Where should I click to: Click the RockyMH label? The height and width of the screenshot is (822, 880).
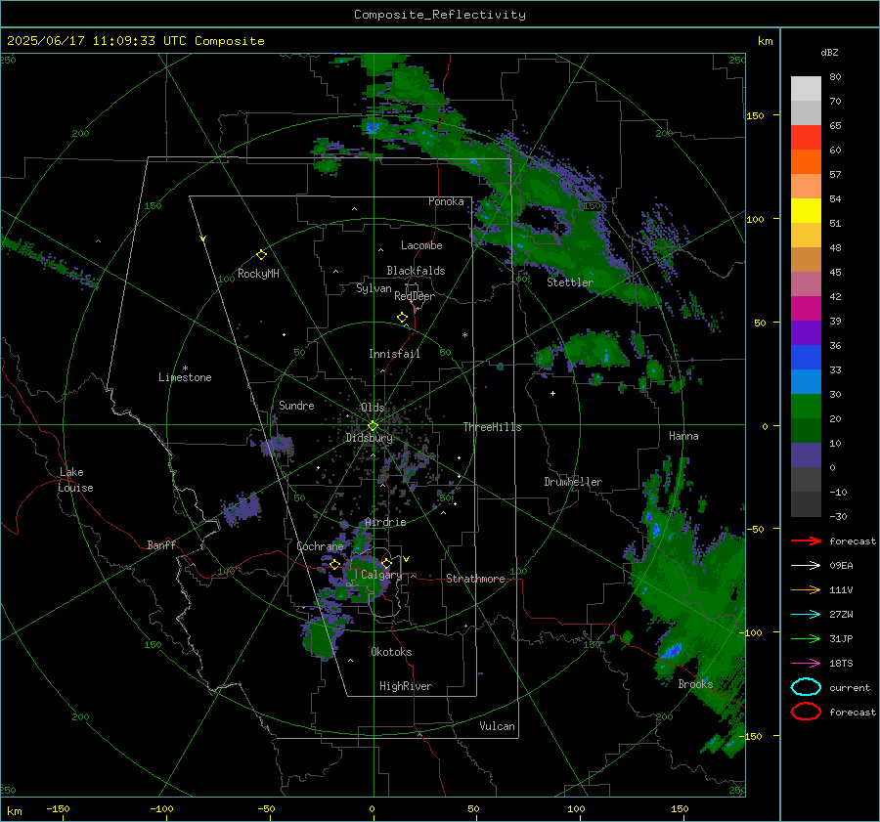pyautogui.click(x=258, y=274)
